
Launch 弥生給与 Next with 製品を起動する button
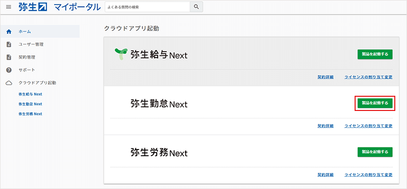[x=375, y=54]
